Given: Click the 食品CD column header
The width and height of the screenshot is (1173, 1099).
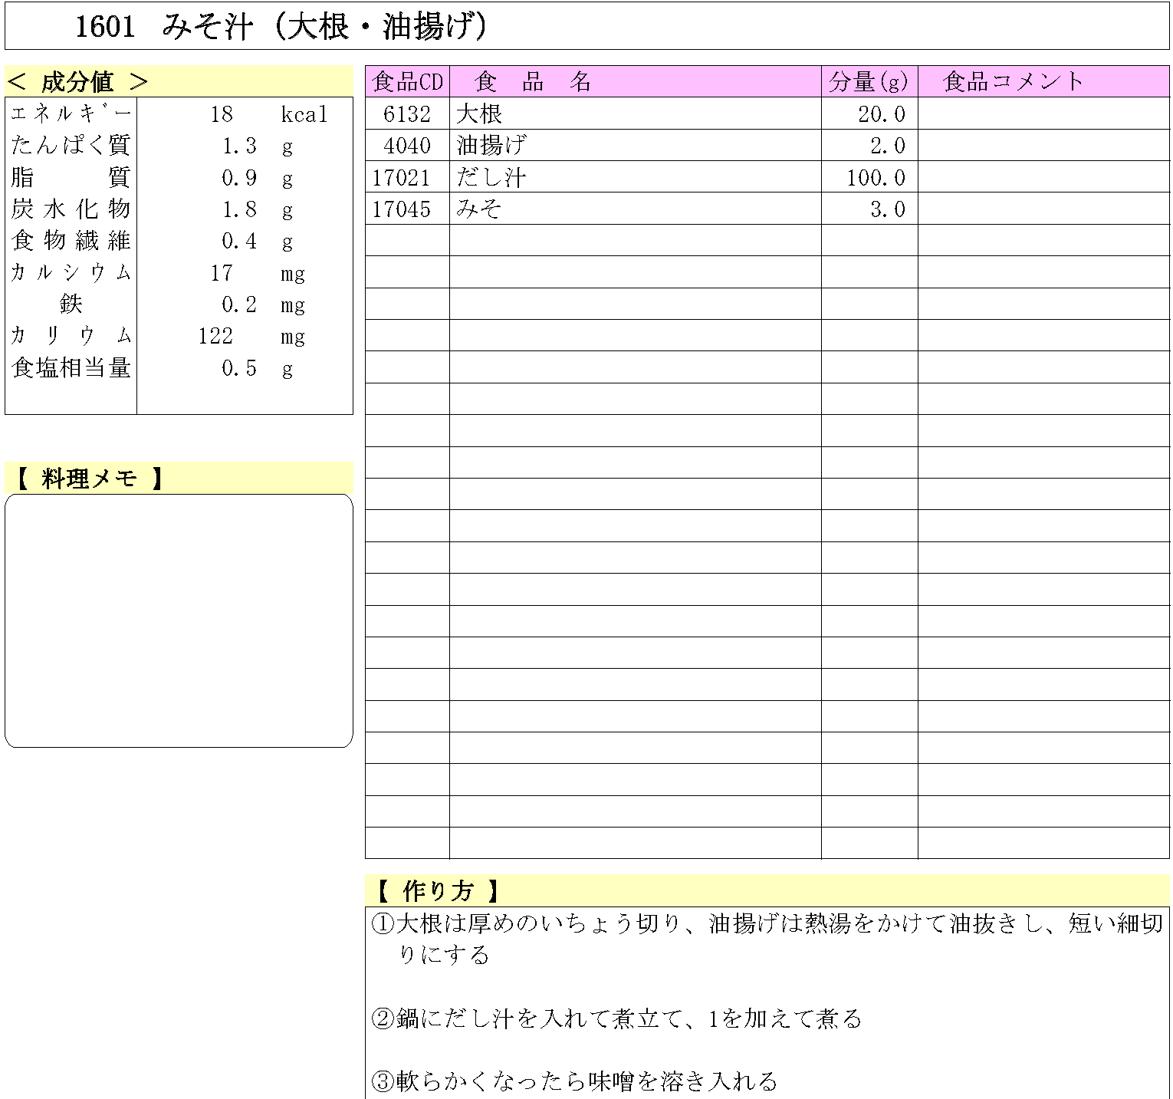Looking at the screenshot, I should (x=407, y=81).
